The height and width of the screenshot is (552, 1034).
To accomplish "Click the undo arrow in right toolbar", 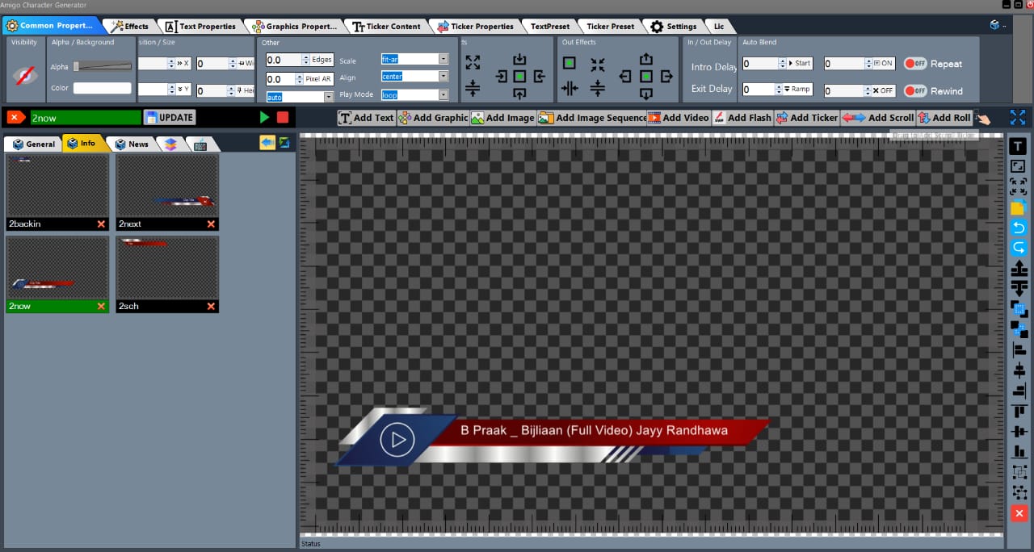I will [x=1019, y=228].
